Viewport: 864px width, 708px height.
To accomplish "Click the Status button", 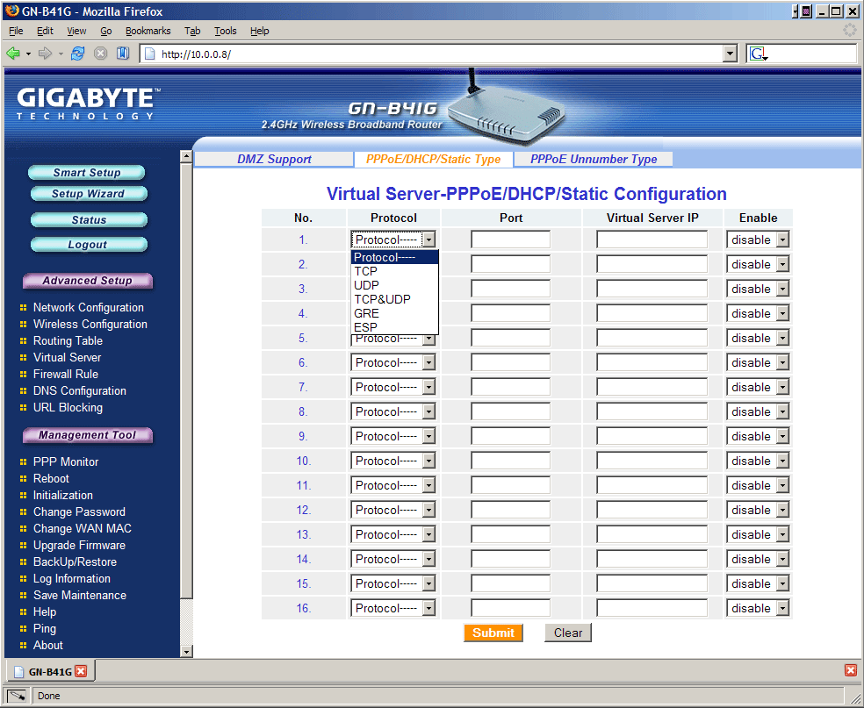I will click(89, 219).
